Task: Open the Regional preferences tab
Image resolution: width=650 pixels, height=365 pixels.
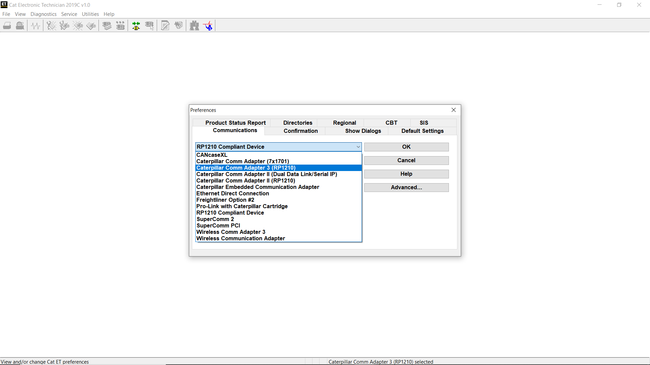Action: pos(344,123)
